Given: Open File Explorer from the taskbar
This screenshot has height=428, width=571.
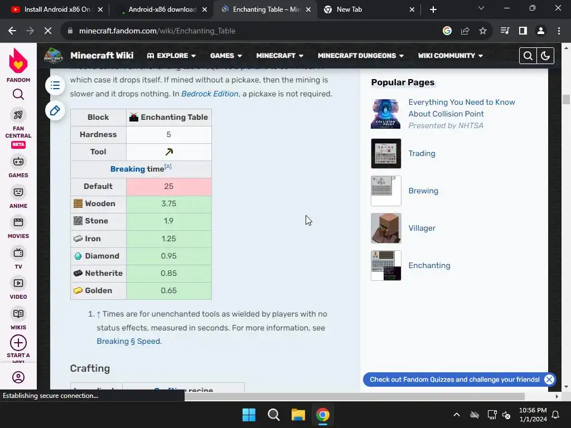Looking at the screenshot, I should (298, 415).
